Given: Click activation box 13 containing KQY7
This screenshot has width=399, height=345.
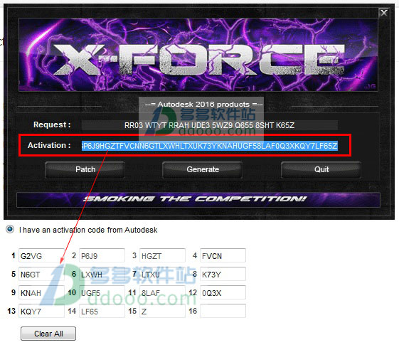Looking at the screenshot, I should tap(41, 311).
